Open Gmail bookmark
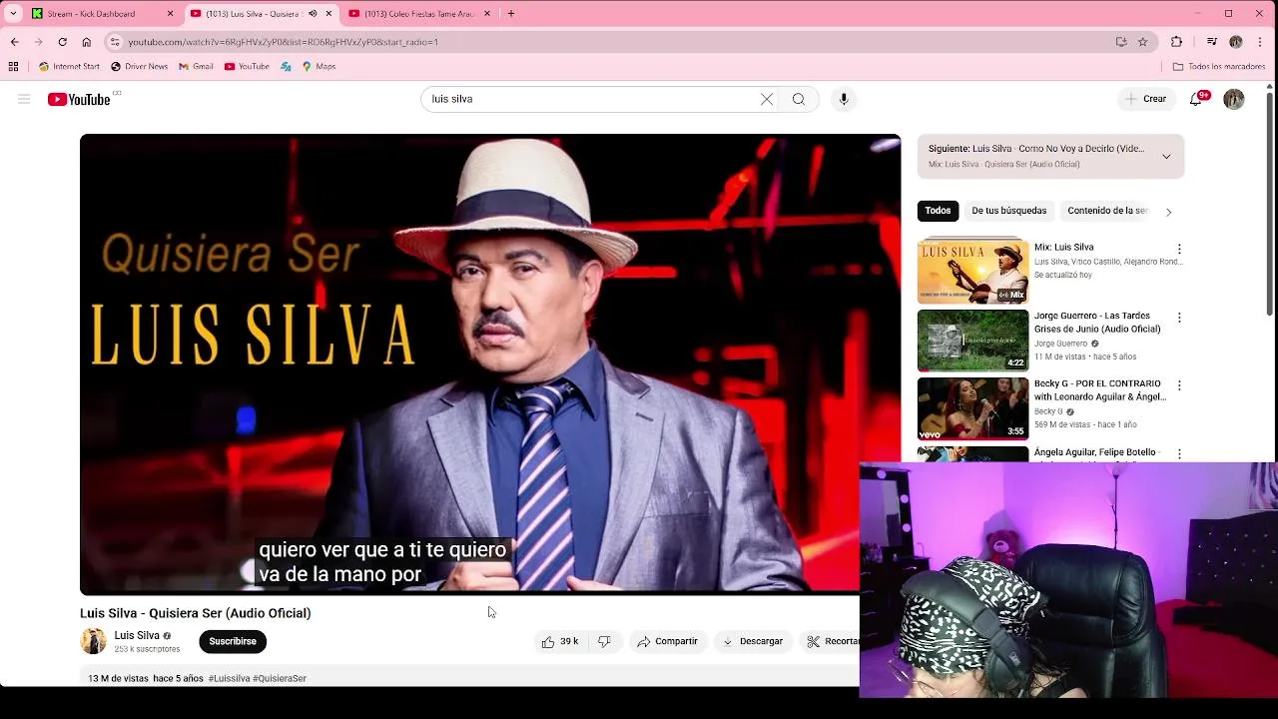The image size is (1278, 719). coord(196,67)
